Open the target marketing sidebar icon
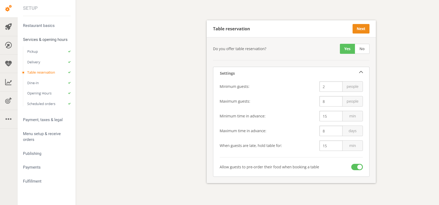 (8, 101)
